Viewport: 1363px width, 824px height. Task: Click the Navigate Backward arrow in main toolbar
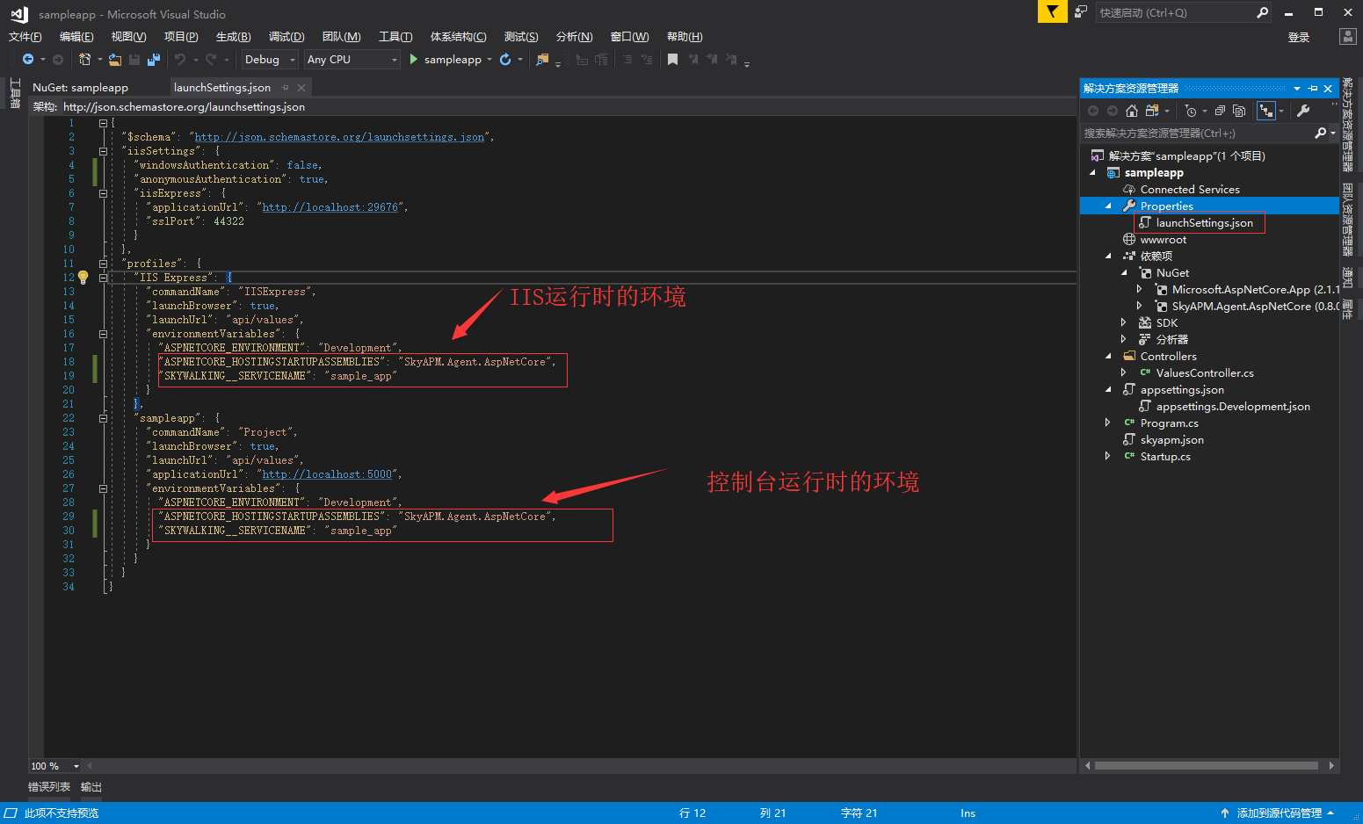(x=28, y=60)
